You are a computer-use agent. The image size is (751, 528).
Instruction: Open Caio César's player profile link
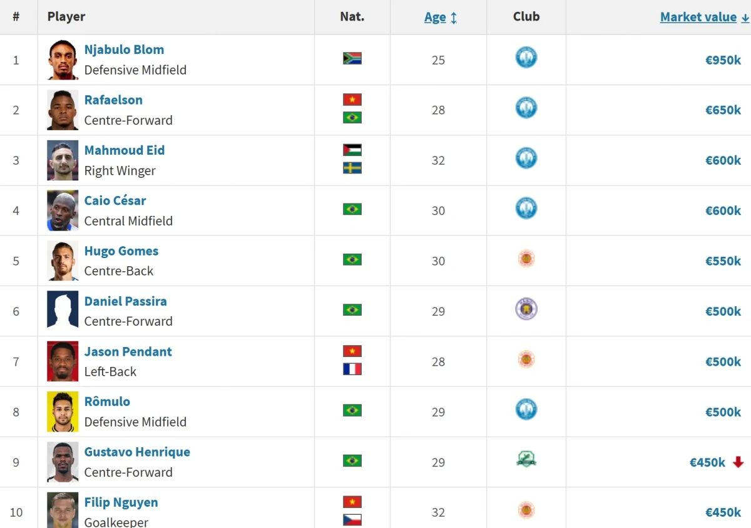click(x=115, y=201)
